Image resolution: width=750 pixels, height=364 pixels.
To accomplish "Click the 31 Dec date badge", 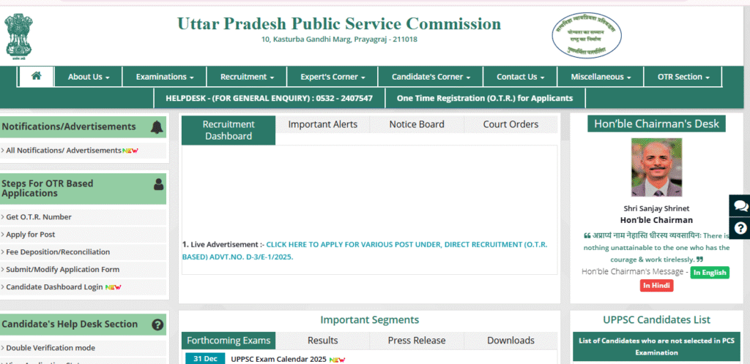I will click(205, 359).
